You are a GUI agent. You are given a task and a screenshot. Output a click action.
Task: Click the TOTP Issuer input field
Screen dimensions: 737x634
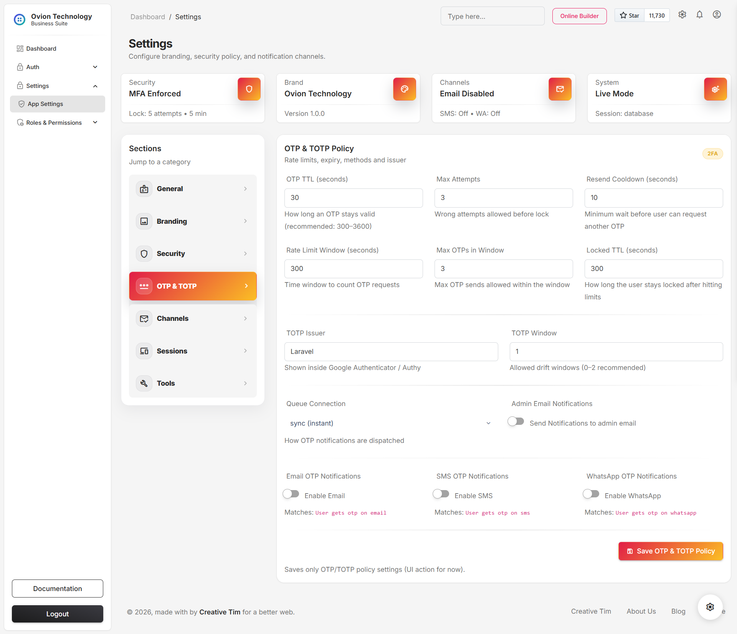pyautogui.click(x=391, y=352)
